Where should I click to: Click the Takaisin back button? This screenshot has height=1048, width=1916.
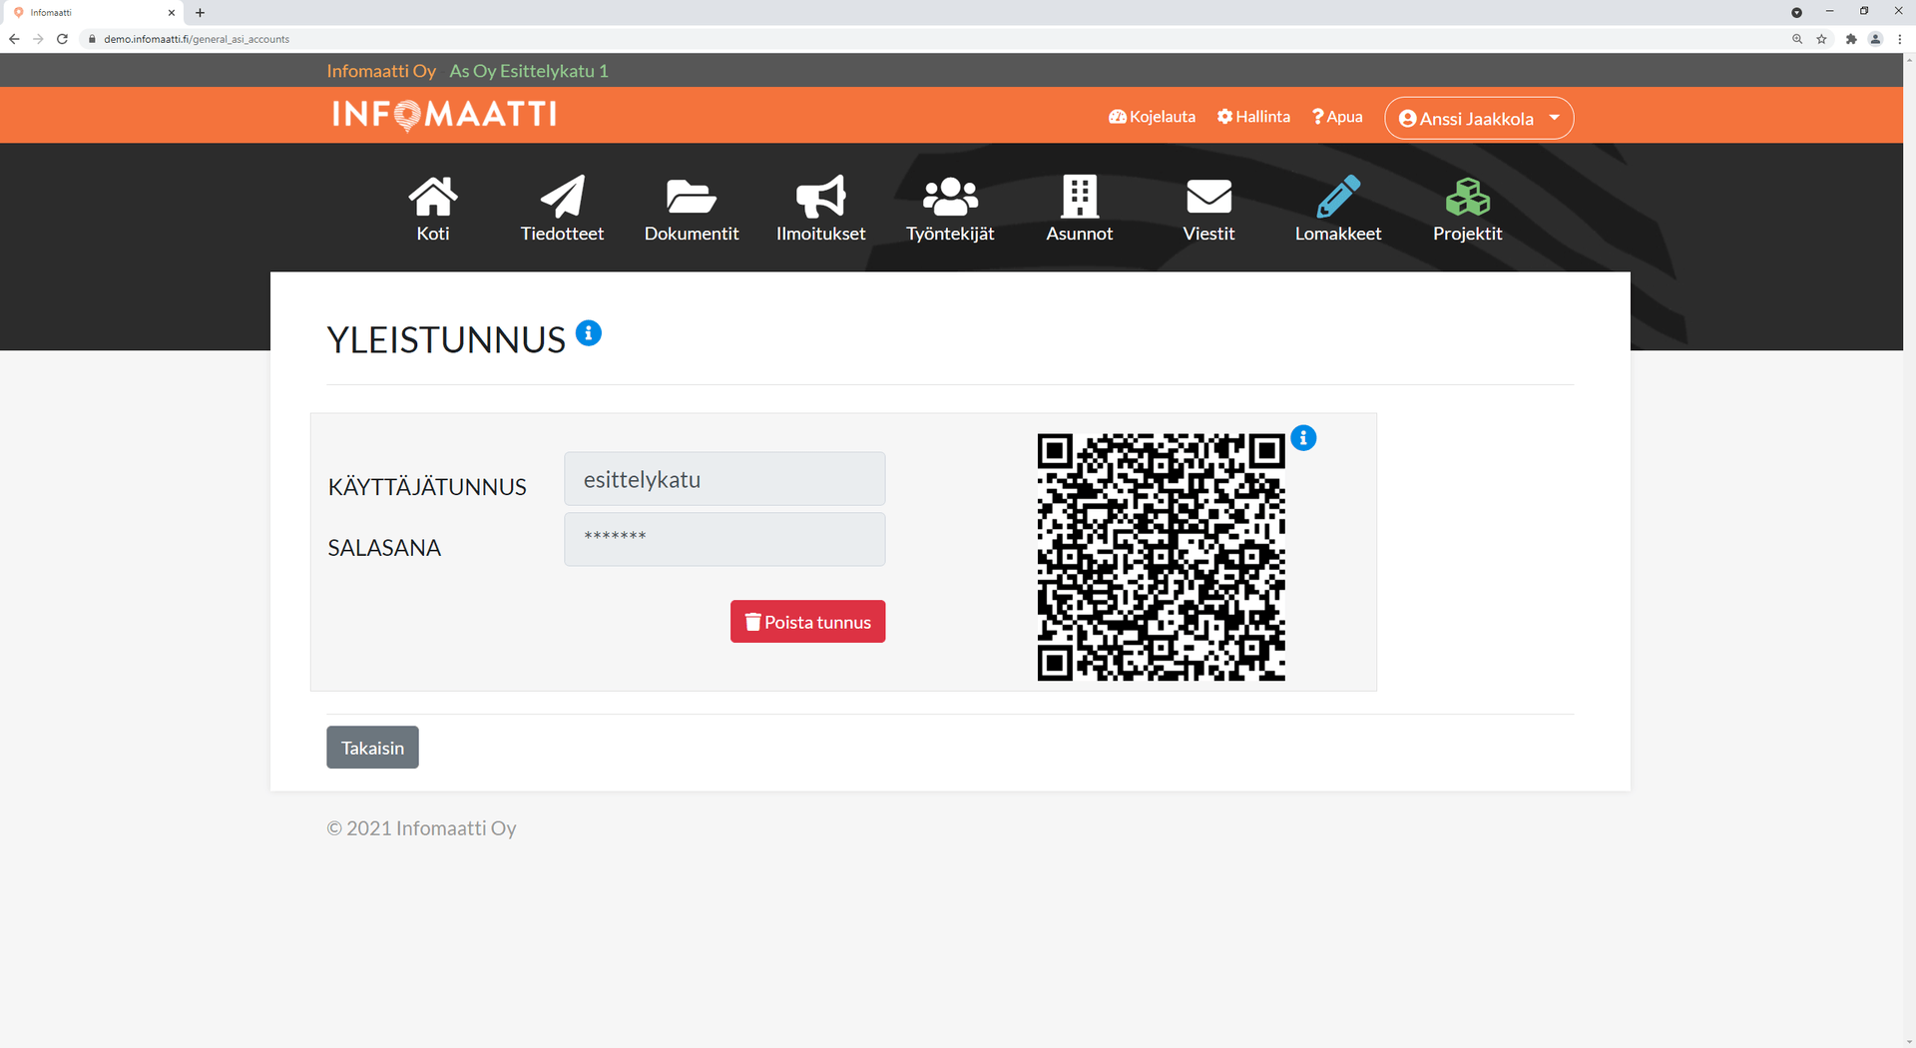(x=372, y=748)
